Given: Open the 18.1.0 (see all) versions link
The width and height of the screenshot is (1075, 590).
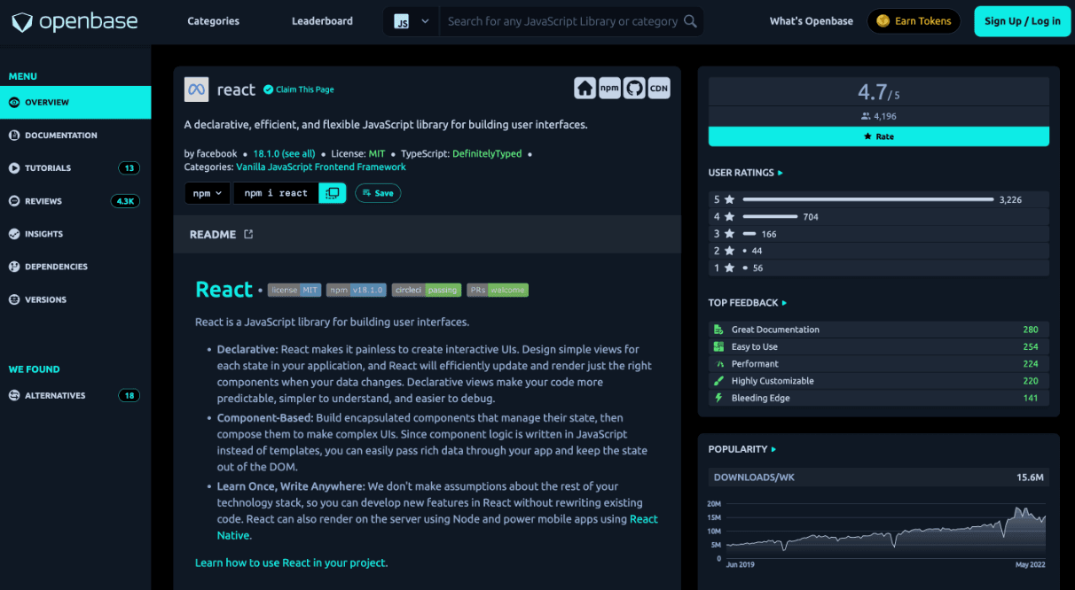Looking at the screenshot, I should 284,153.
